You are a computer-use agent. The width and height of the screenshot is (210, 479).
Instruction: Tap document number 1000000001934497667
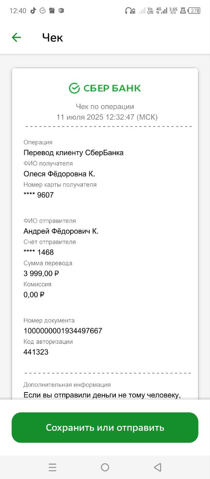(x=63, y=331)
